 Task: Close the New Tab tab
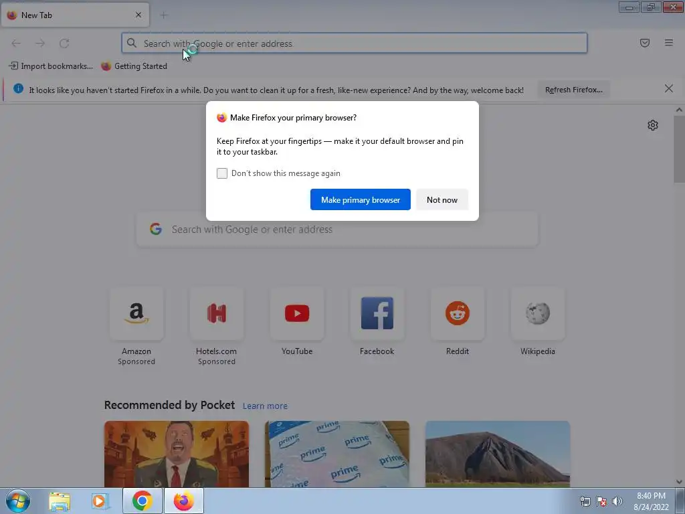tap(138, 15)
